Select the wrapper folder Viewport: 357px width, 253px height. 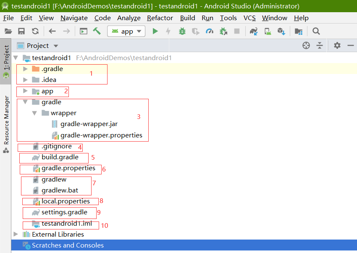pos(63,113)
